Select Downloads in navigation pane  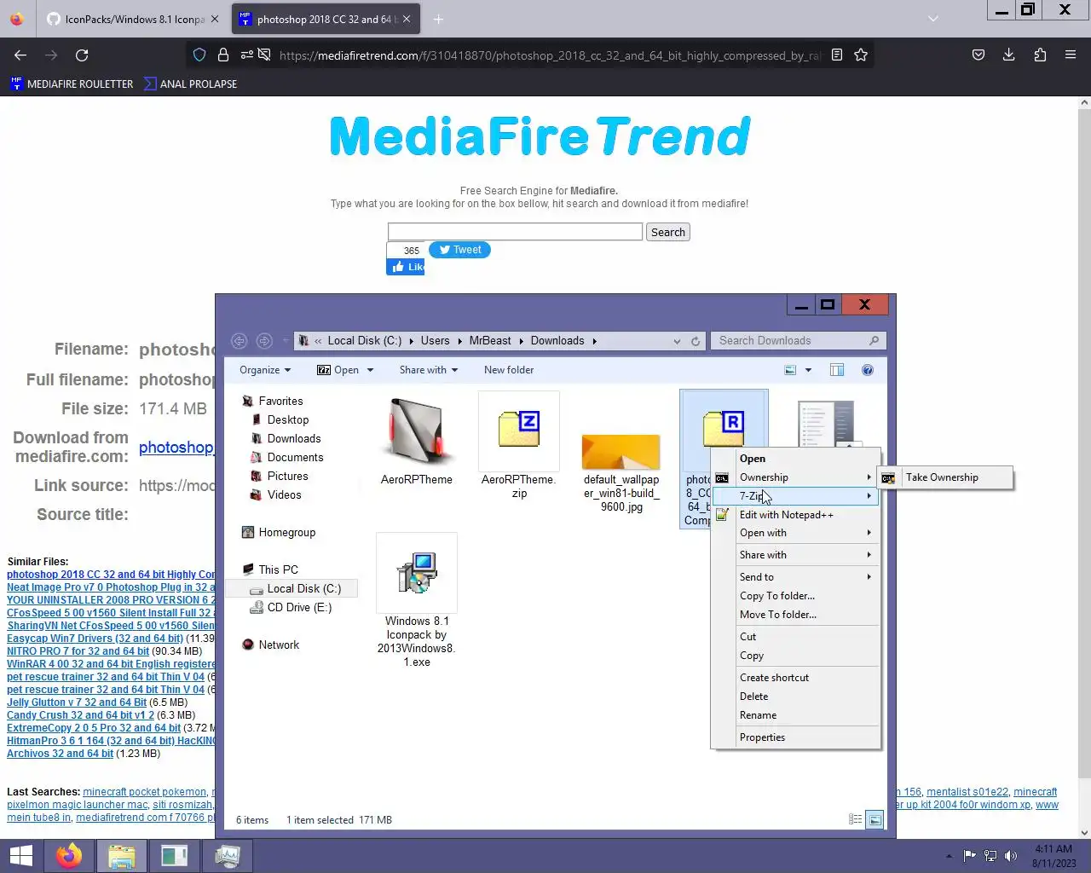(294, 438)
